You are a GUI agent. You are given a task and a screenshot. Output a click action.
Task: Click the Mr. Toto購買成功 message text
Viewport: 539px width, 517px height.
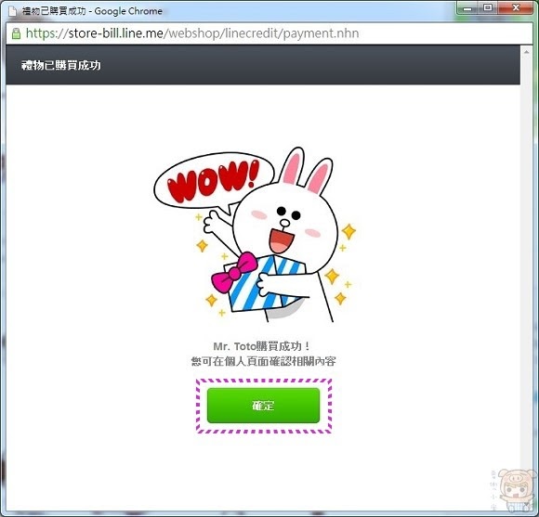pyautogui.click(x=262, y=346)
